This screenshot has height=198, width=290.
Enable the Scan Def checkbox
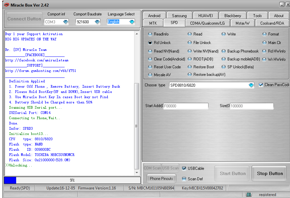click(184, 179)
